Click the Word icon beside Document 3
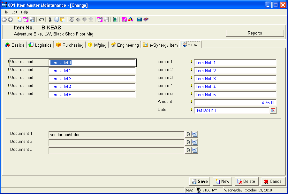 [195, 150]
